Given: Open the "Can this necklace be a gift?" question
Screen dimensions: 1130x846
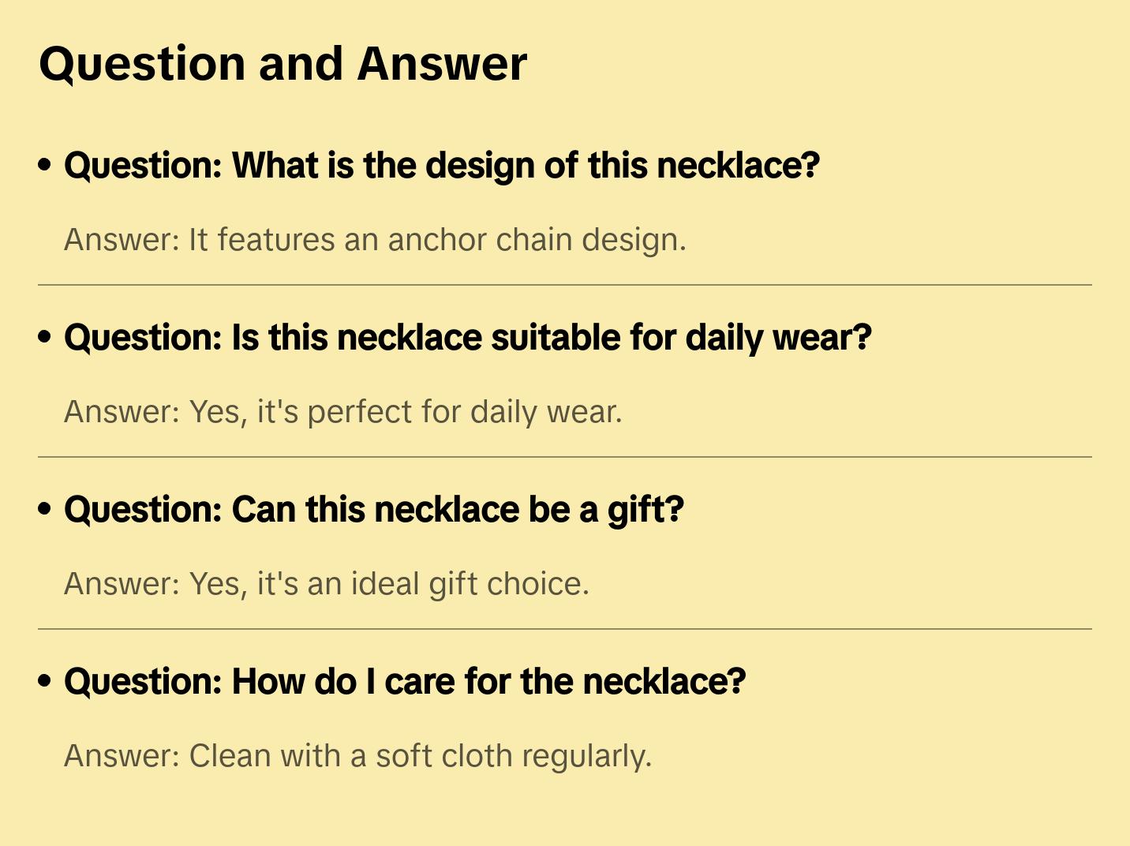Looking at the screenshot, I should pyautogui.click(x=373, y=510).
